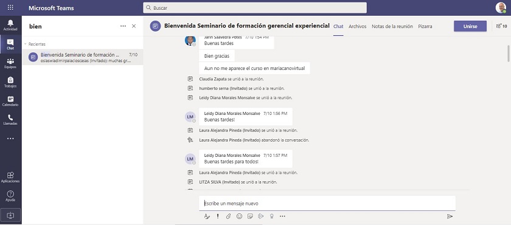Open the app launcher grid icon
Screen dimensions: 511x225
[x=10, y=7]
